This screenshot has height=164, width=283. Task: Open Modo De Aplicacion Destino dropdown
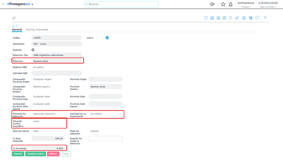click(x=95, y=131)
